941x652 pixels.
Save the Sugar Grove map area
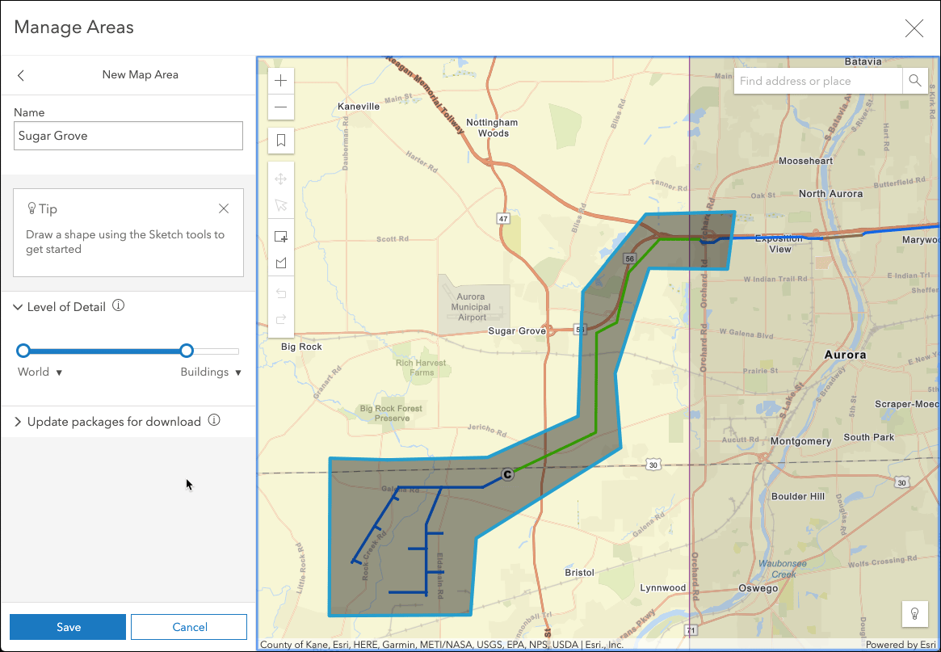[x=68, y=626]
